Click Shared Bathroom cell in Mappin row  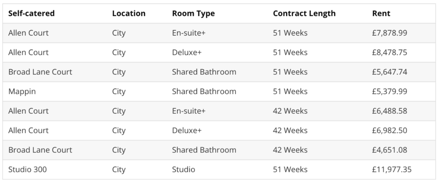point(204,92)
